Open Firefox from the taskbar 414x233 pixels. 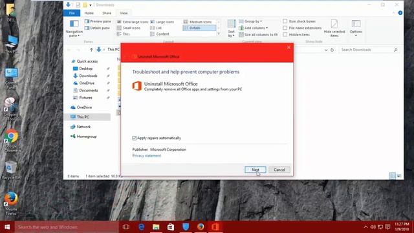click(201, 227)
